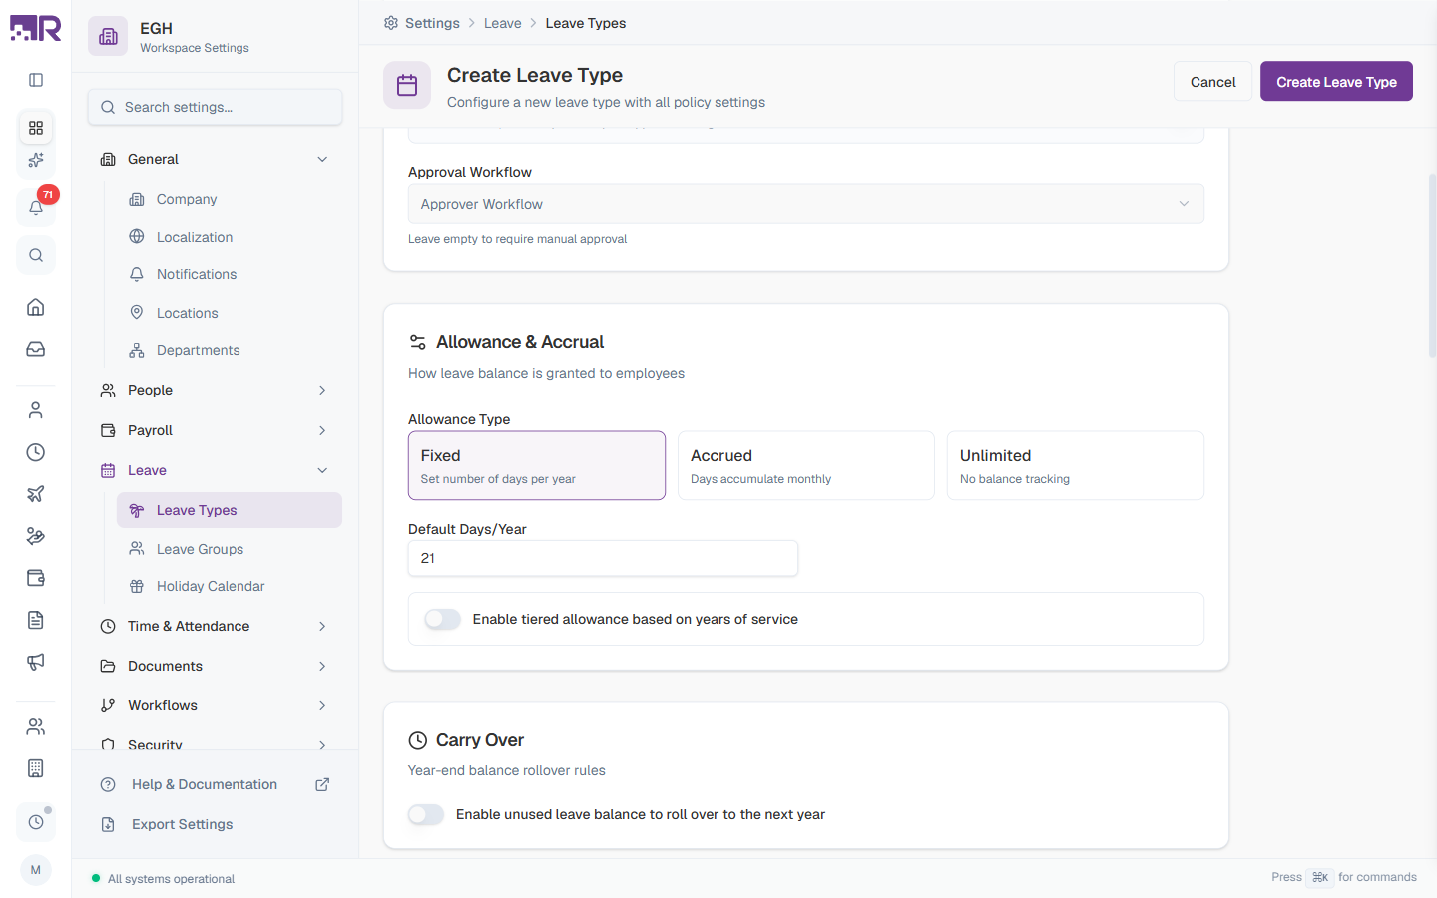Open the team users rail icon
Viewport: 1437px width, 898px height.
pos(36,726)
